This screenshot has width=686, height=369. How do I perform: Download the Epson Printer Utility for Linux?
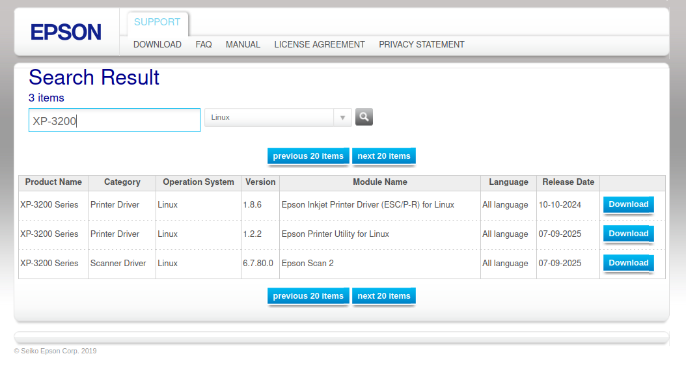coord(628,234)
